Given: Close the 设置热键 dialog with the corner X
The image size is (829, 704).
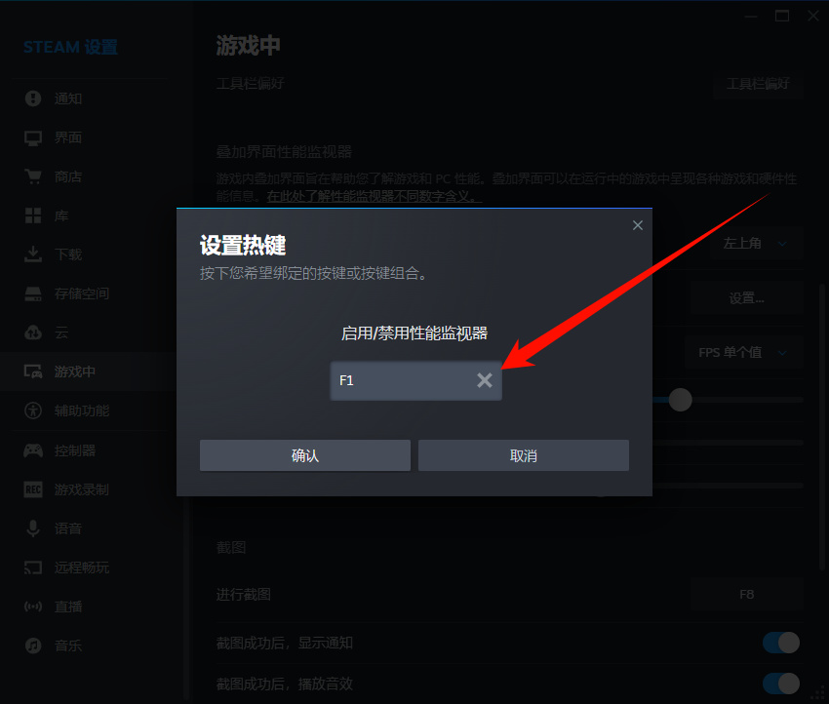Looking at the screenshot, I should point(638,225).
